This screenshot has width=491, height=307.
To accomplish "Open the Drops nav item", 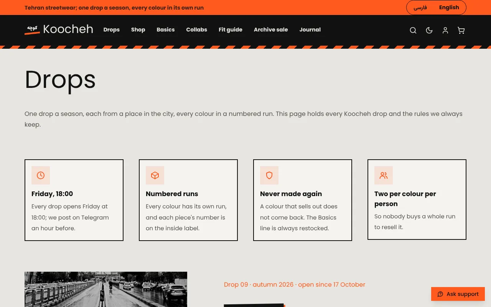I will (x=112, y=30).
